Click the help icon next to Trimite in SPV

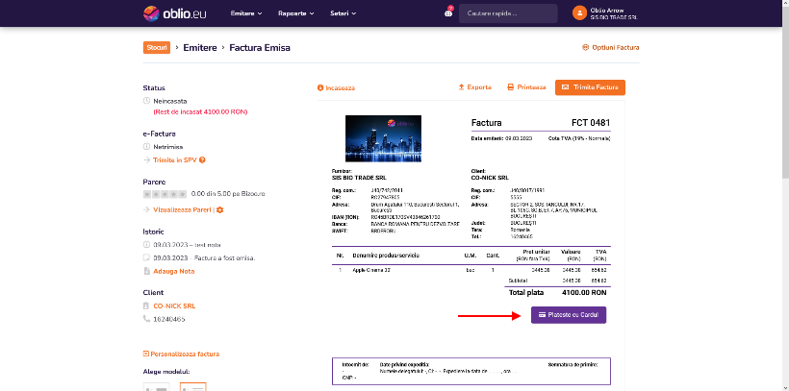(x=202, y=160)
